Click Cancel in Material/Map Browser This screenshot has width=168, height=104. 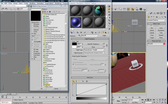tap(56, 89)
